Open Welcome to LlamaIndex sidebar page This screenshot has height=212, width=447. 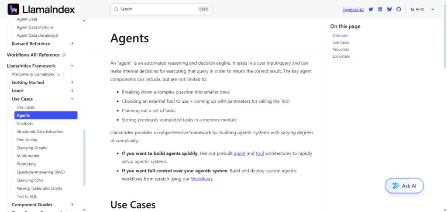pos(38,74)
